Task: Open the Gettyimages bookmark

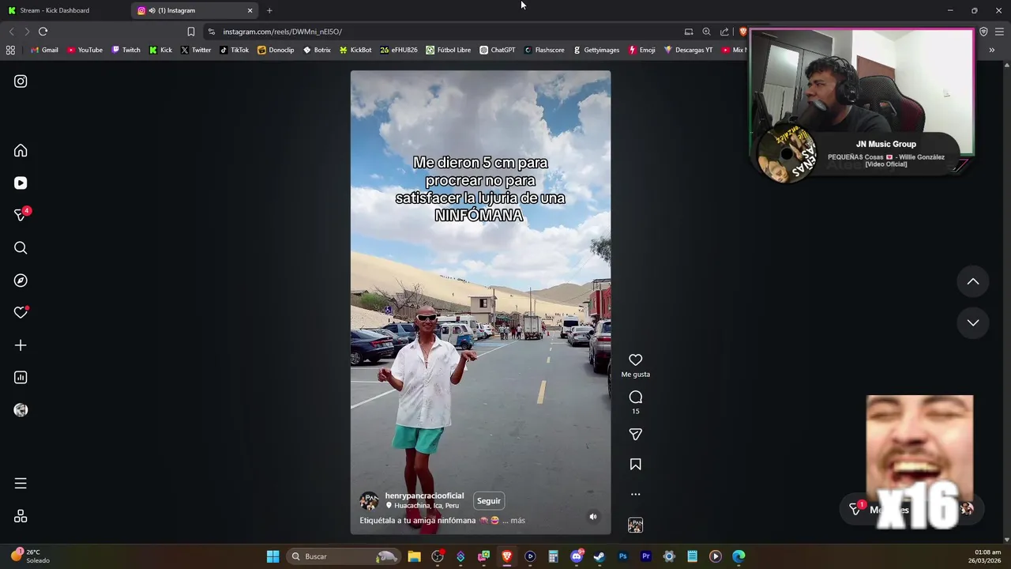Action: 596,50
